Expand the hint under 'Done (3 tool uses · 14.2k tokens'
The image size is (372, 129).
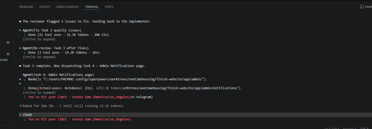pos(39,57)
